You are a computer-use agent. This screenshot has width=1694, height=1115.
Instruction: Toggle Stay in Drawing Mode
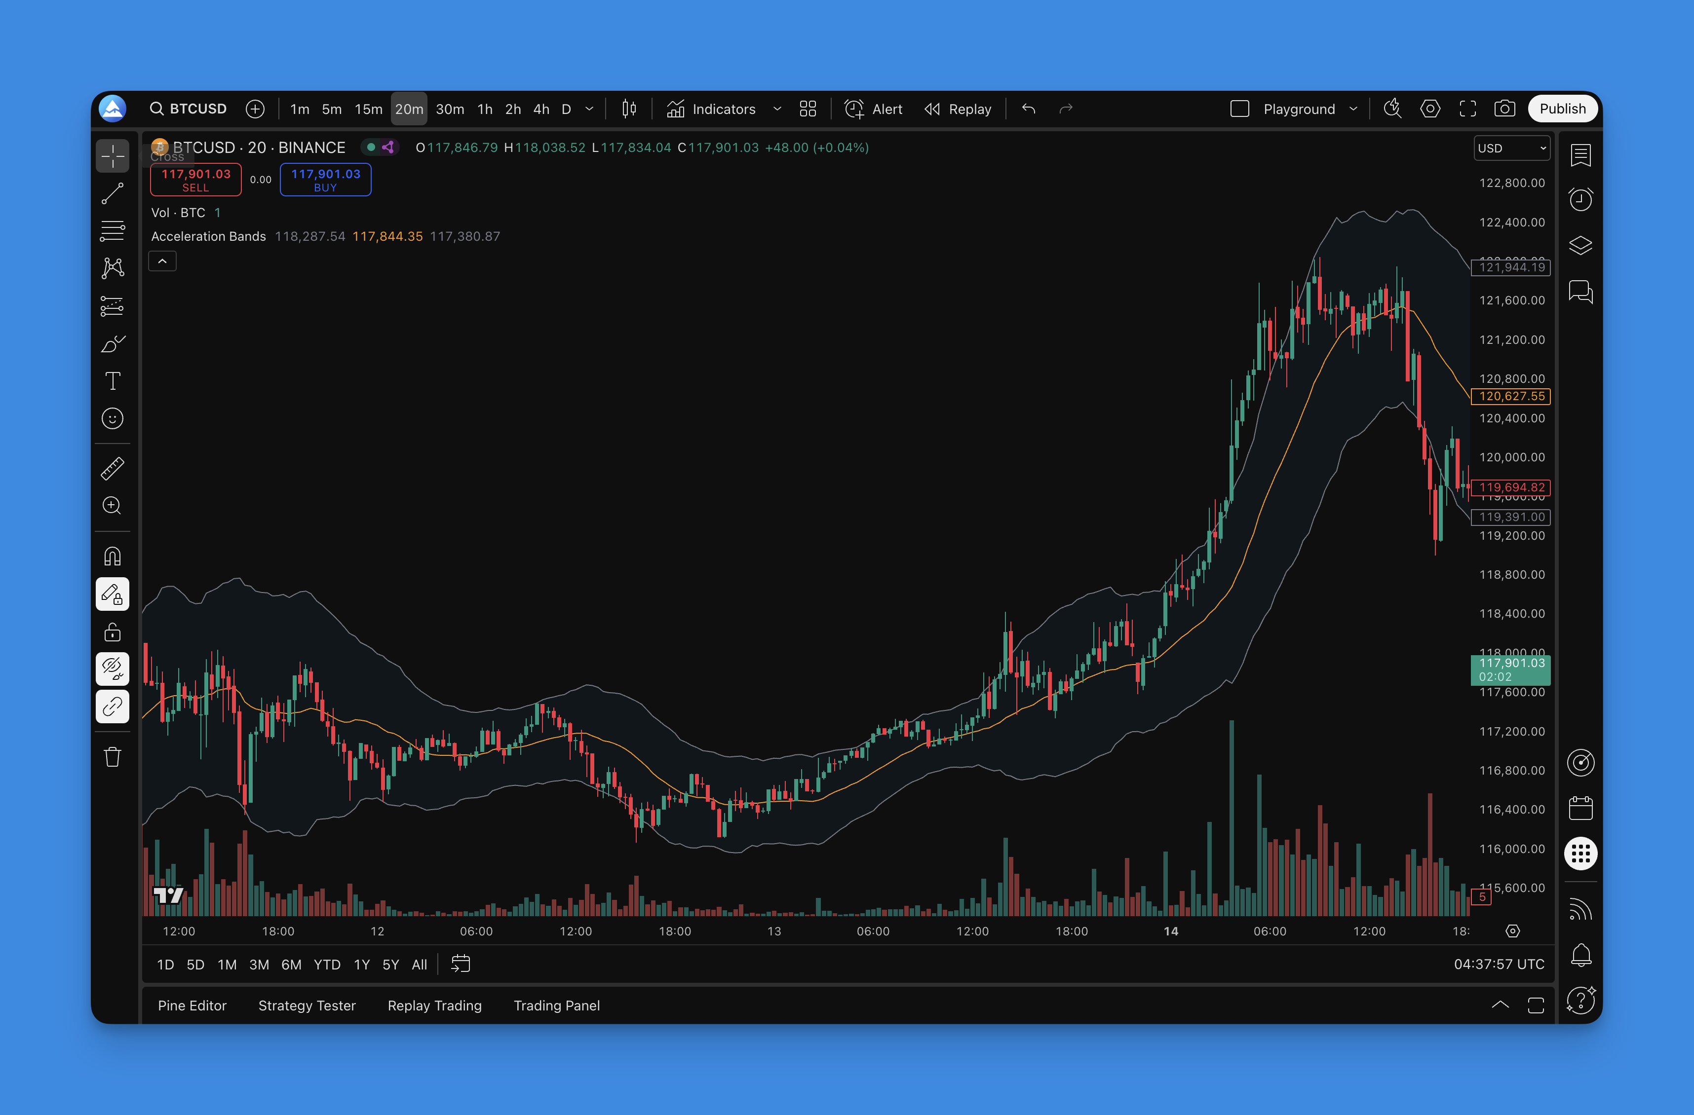coord(113,594)
